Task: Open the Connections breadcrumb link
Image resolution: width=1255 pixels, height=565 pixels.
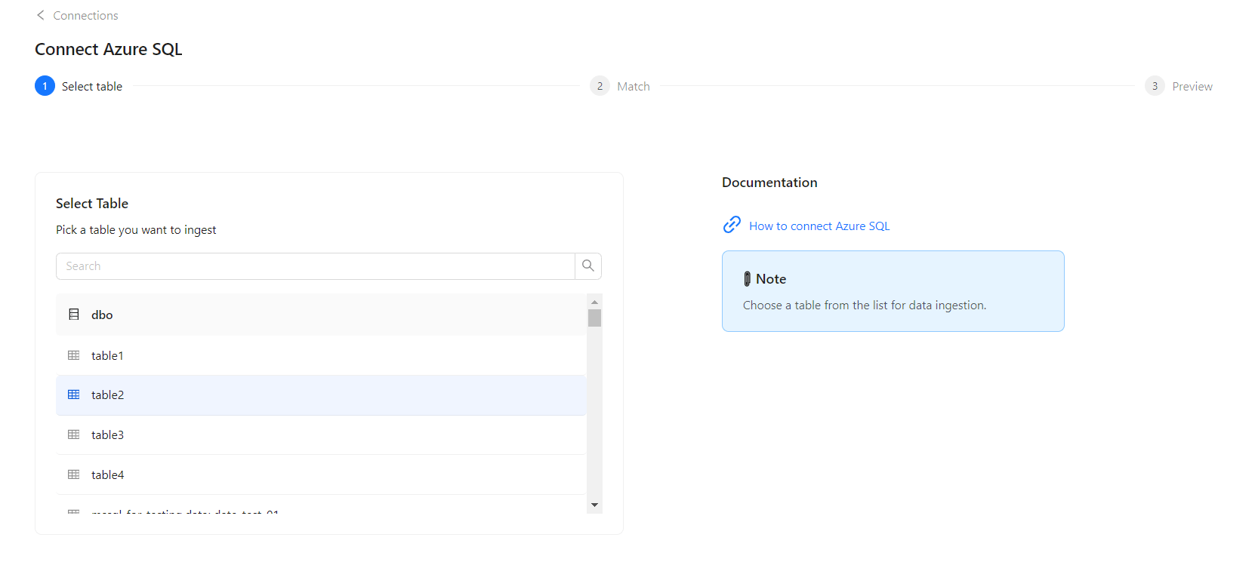Action: click(85, 15)
